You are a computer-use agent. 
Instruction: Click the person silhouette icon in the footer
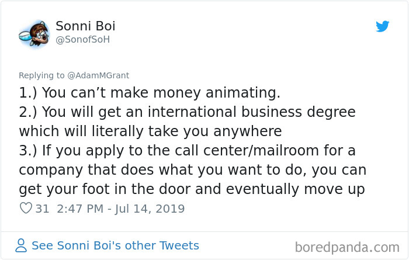[x=21, y=245]
